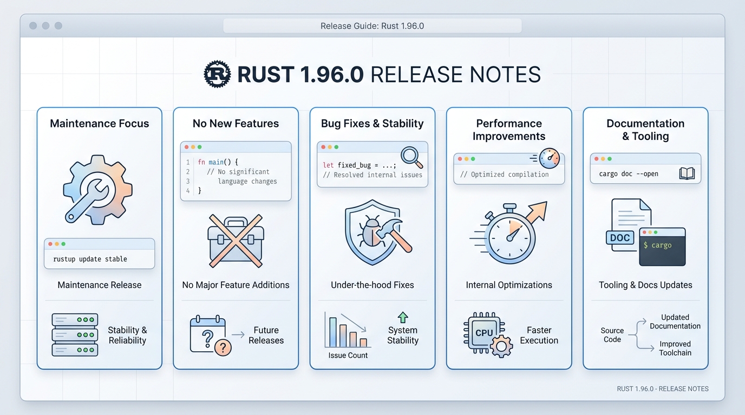Click the '// Optimized compilation' comment text
This screenshot has width=745, height=415.
click(x=504, y=175)
